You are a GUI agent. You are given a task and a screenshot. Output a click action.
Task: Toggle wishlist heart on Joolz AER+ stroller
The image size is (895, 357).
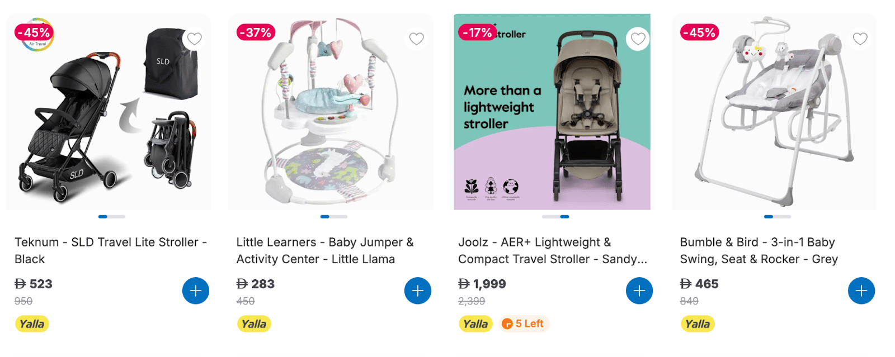pos(638,39)
